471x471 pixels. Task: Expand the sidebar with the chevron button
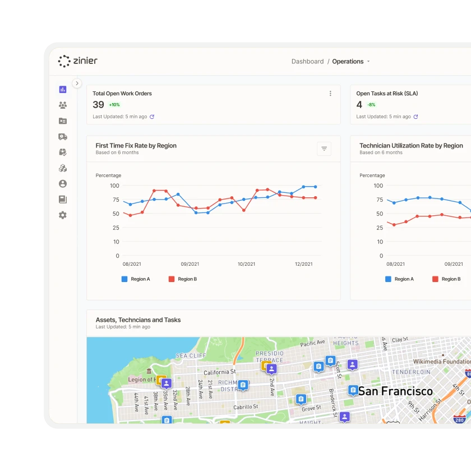pyautogui.click(x=77, y=83)
